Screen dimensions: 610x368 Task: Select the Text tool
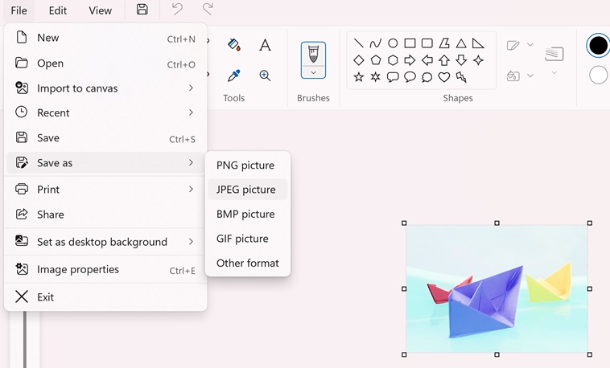[265, 45]
